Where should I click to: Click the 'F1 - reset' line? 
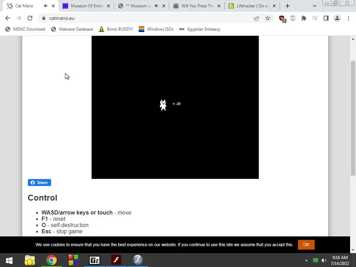[x=53, y=219]
